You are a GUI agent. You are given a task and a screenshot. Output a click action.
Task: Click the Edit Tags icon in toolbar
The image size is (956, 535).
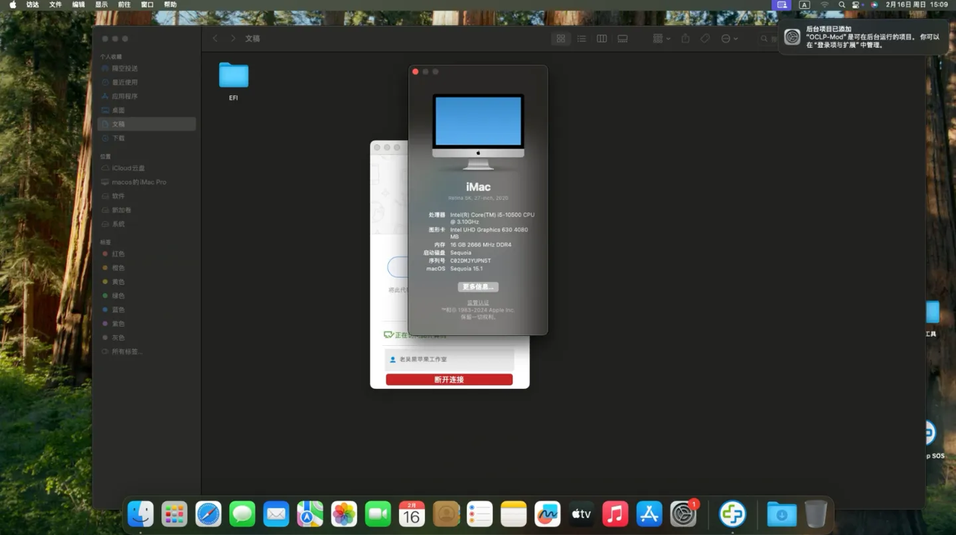(x=705, y=39)
